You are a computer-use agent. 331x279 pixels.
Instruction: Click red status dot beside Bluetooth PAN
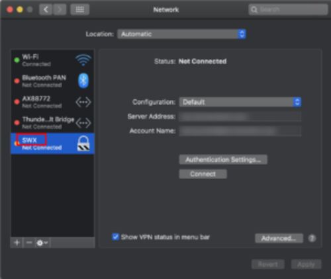17,81
